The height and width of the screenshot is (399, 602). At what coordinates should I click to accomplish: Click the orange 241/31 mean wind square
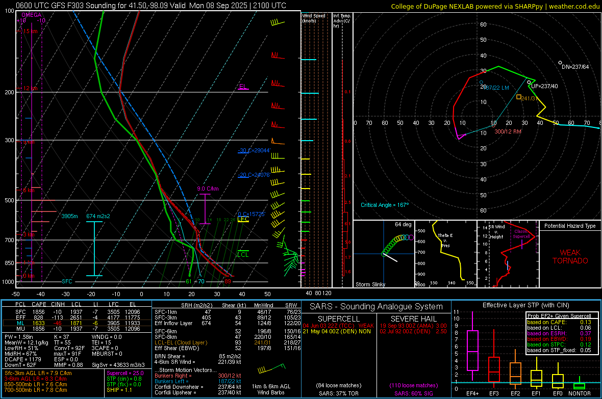519,97
